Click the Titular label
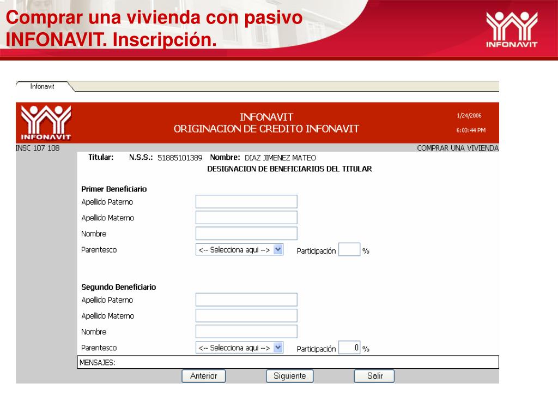Viewport: 558px width, 419px height. click(x=101, y=157)
